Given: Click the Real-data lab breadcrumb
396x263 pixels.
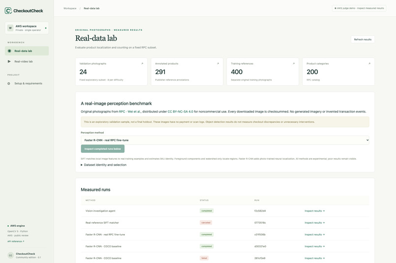Looking at the screenshot, I should (92, 8).
